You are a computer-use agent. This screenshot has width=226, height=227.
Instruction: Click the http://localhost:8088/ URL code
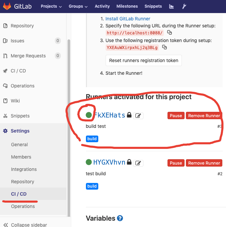pos(135,33)
